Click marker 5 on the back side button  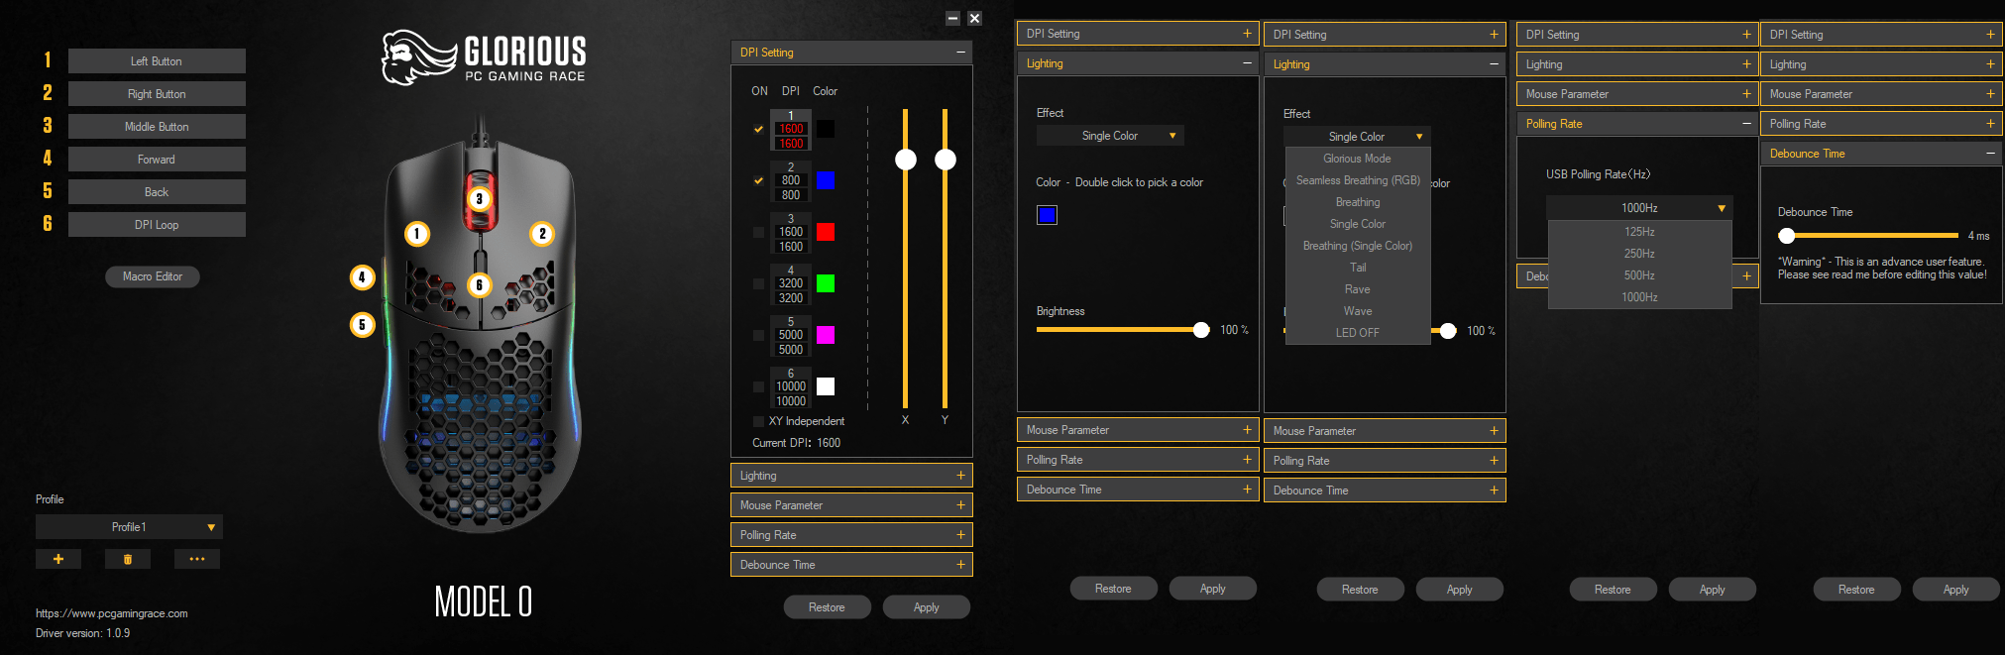point(363,324)
